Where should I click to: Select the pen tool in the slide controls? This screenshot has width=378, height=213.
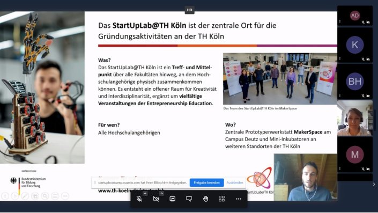point(25,196)
